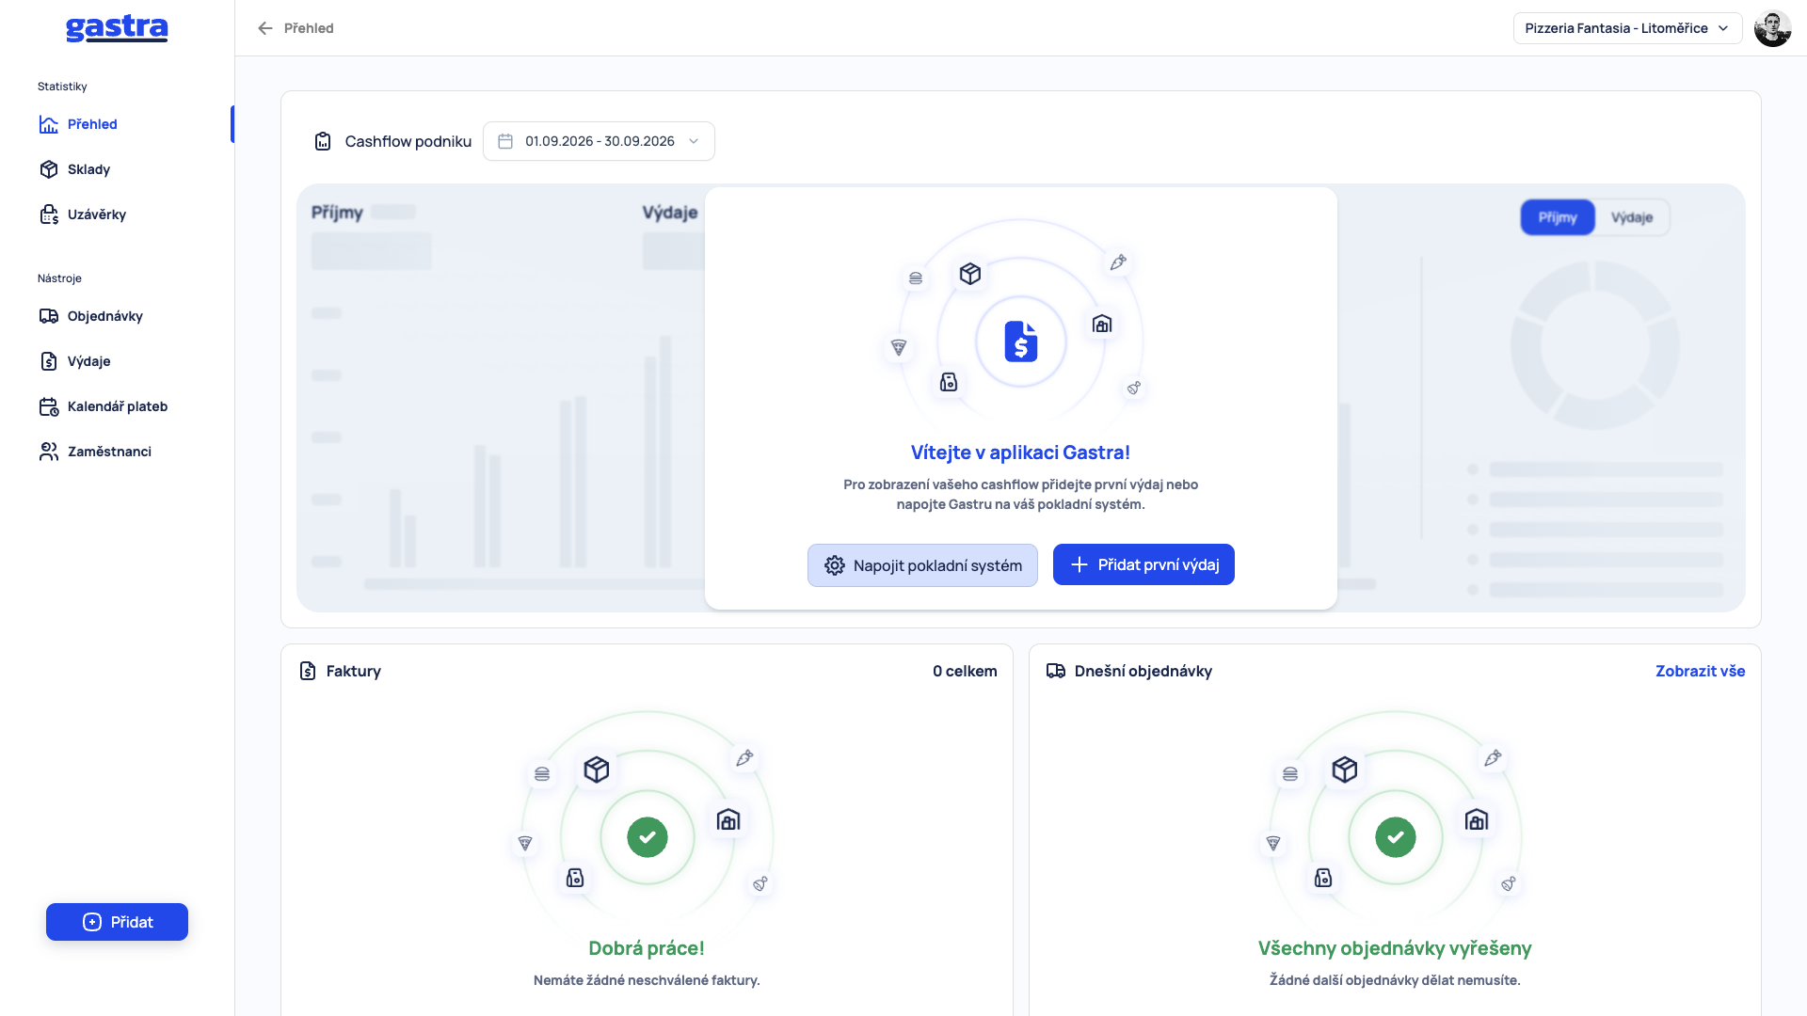Click Napojit pokladní systém button
Image resolution: width=1807 pixels, height=1016 pixels.
[922, 565]
